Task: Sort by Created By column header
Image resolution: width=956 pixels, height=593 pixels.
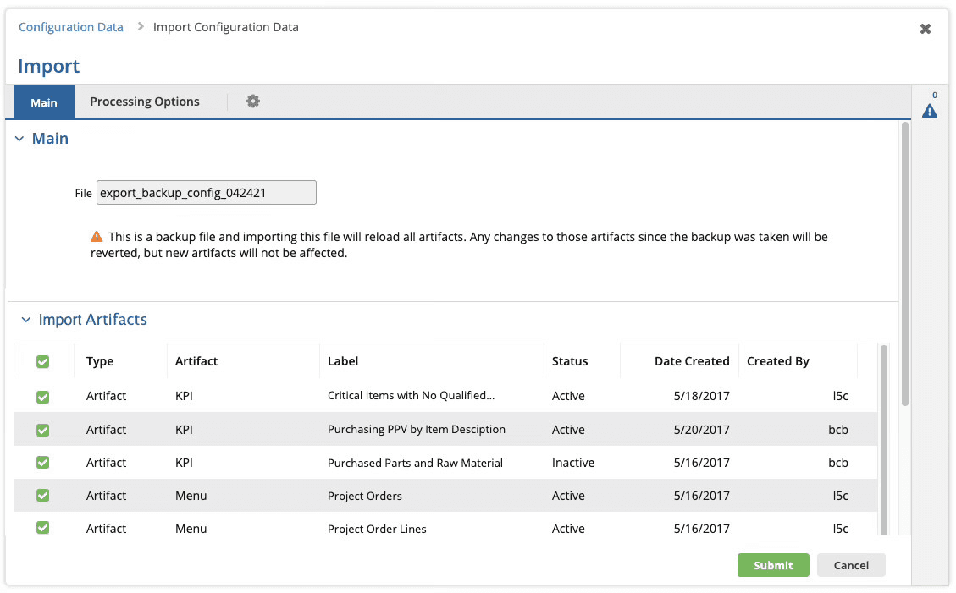Action: pos(778,361)
